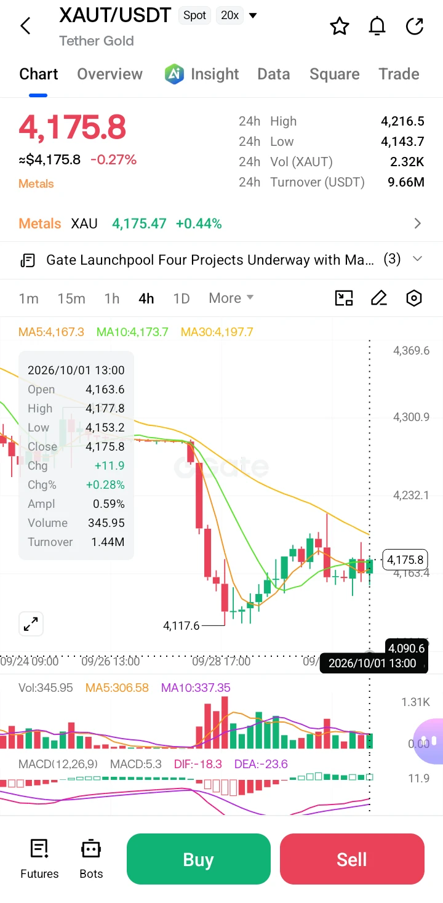Open XAU metals detail chevron

(x=418, y=223)
